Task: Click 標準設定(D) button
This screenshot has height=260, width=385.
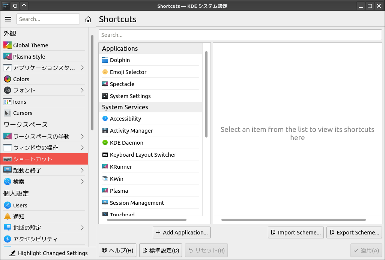Action: pyautogui.click(x=161, y=250)
